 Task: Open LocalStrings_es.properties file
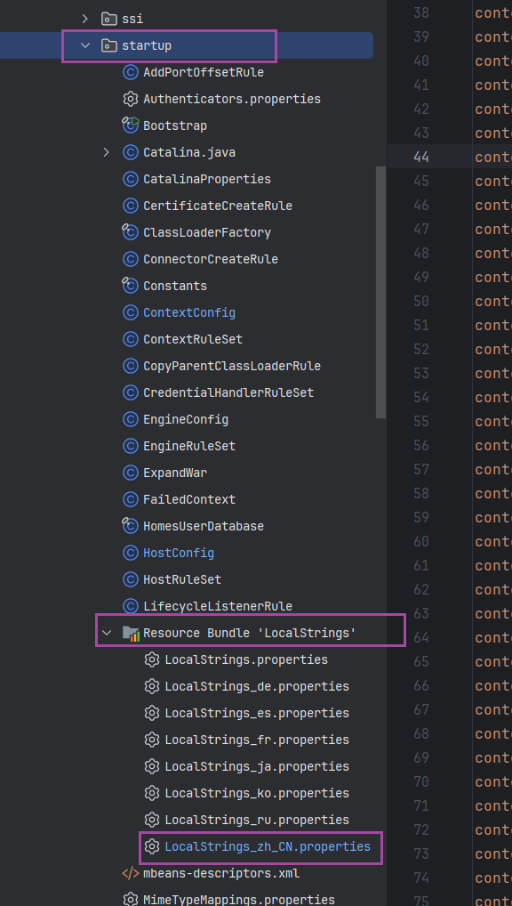(257, 713)
